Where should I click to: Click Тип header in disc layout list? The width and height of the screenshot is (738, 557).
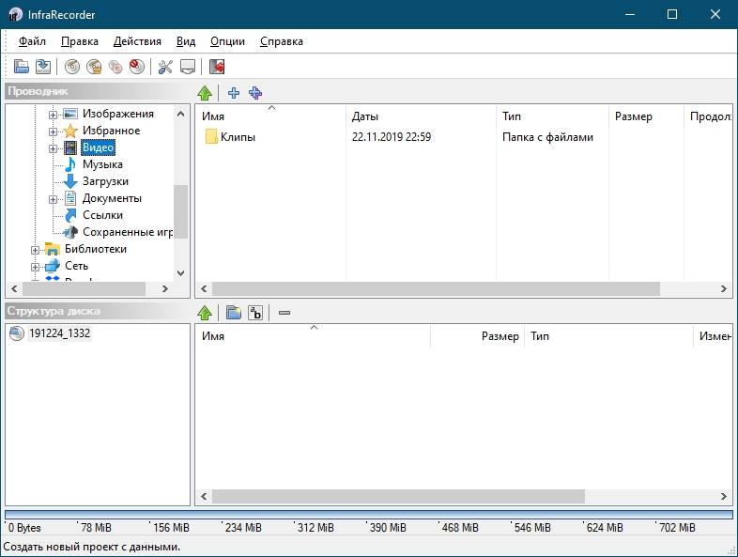click(x=608, y=336)
